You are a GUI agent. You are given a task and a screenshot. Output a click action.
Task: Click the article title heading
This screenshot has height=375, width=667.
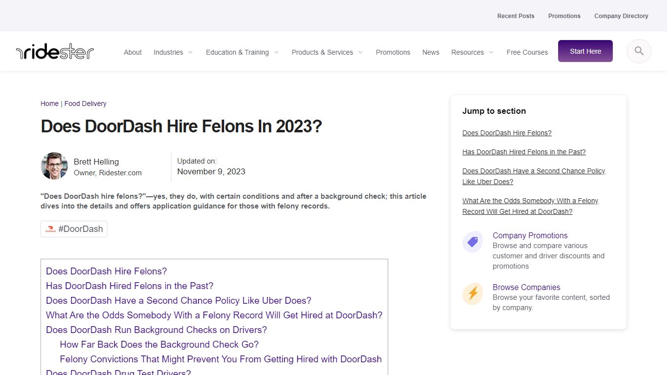point(181,126)
